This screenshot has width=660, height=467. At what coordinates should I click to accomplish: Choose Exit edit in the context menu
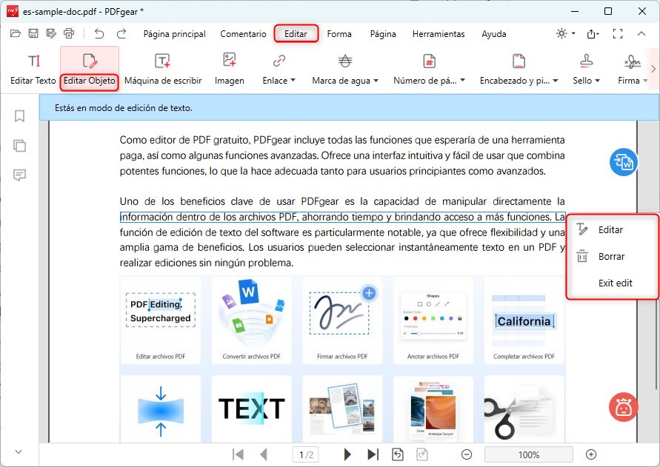(x=613, y=283)
